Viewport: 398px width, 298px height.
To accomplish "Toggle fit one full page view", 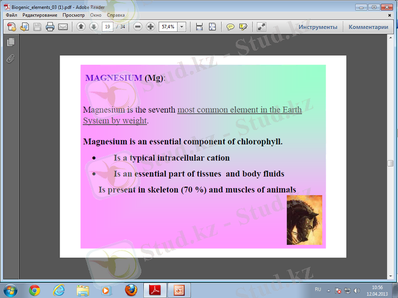I will coord(212,27).
